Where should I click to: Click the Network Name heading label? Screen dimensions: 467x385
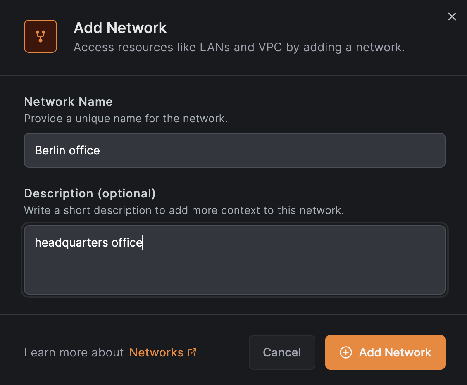pos(68,102)
